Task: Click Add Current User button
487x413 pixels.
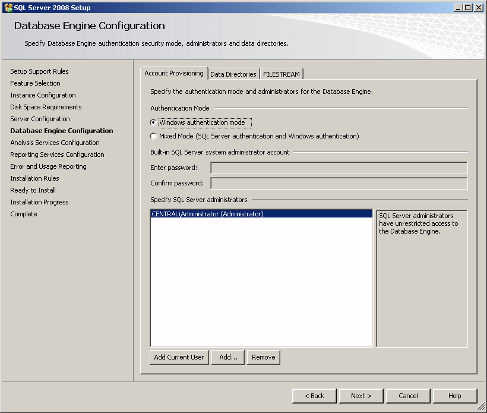Action: (179, 357)
